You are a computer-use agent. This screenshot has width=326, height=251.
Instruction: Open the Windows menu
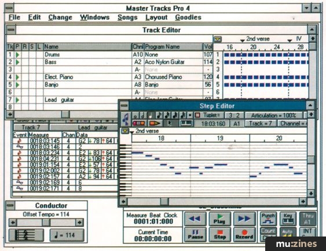pos(95,17)
